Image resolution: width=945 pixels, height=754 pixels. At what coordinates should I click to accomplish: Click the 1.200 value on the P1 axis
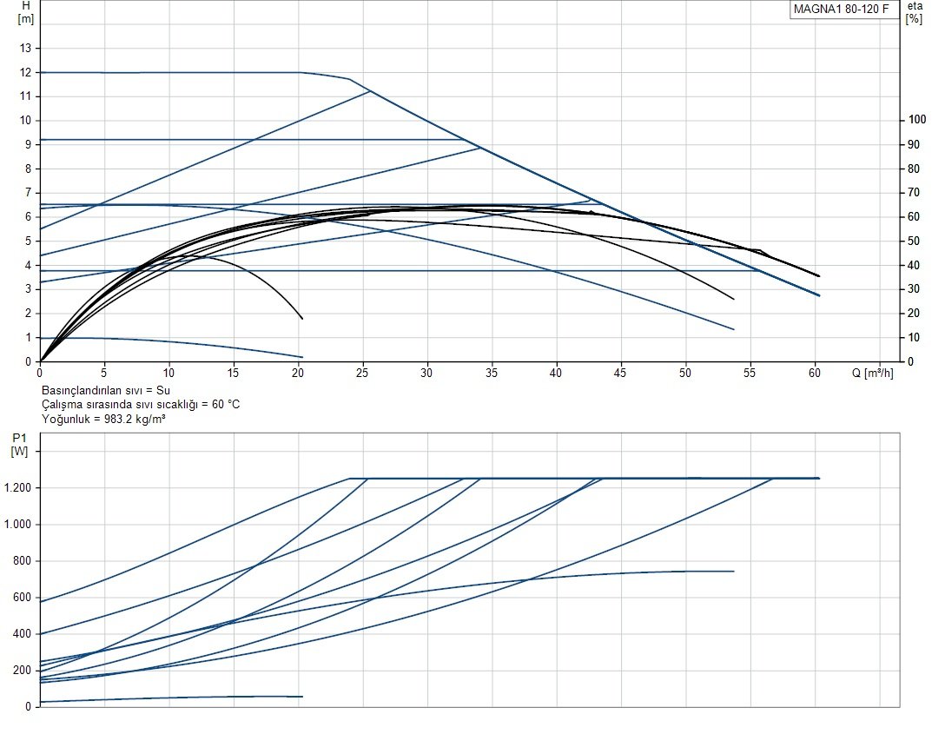tap(17, 487)
